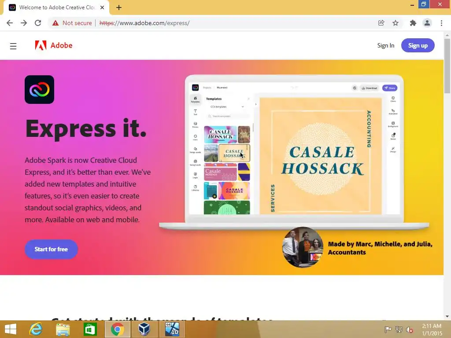Open the hamburger navigation menu
451x338 pixels.
click(13, 46)
